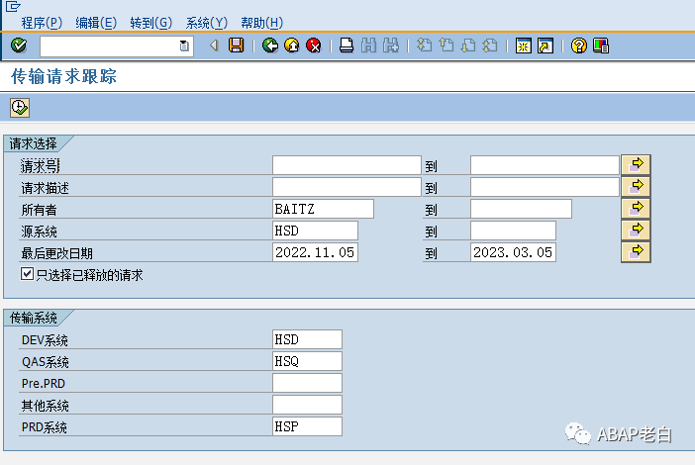The height and width of the screenshot is (465, 695).
Task: Click the Find Next binoculars icon
Action: pos(390,46)
